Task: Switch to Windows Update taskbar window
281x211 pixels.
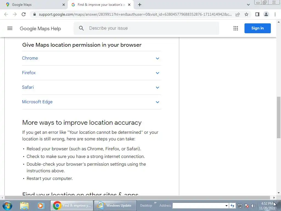Action: point(115,206)
